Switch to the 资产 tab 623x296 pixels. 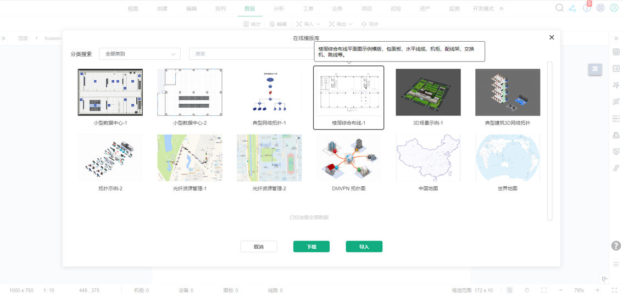[425, 8]
